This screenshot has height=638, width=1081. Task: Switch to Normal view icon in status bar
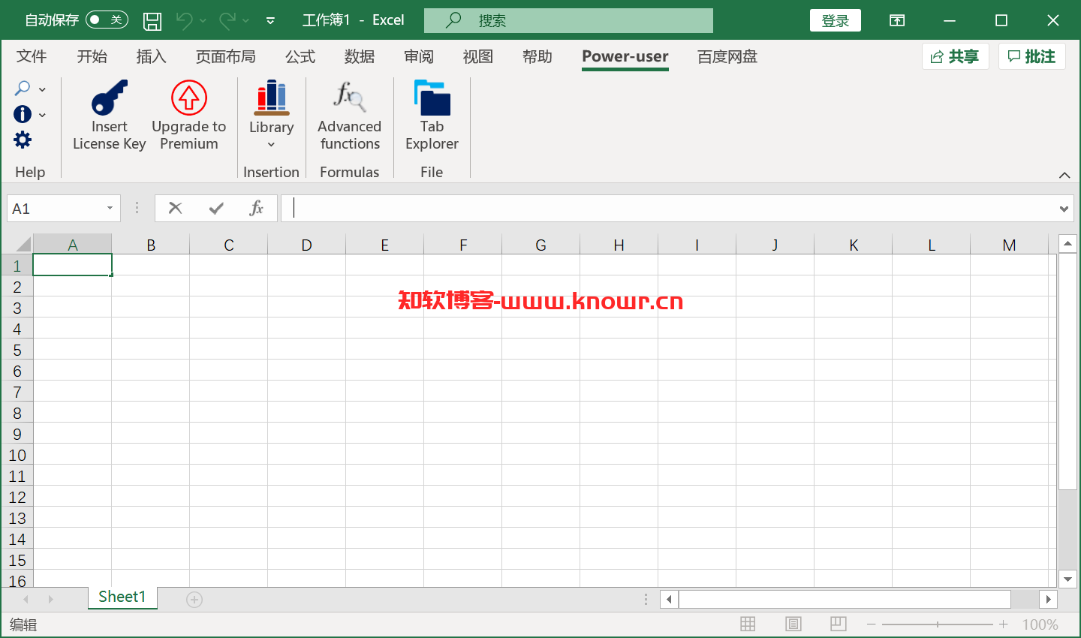click(748, 624)
